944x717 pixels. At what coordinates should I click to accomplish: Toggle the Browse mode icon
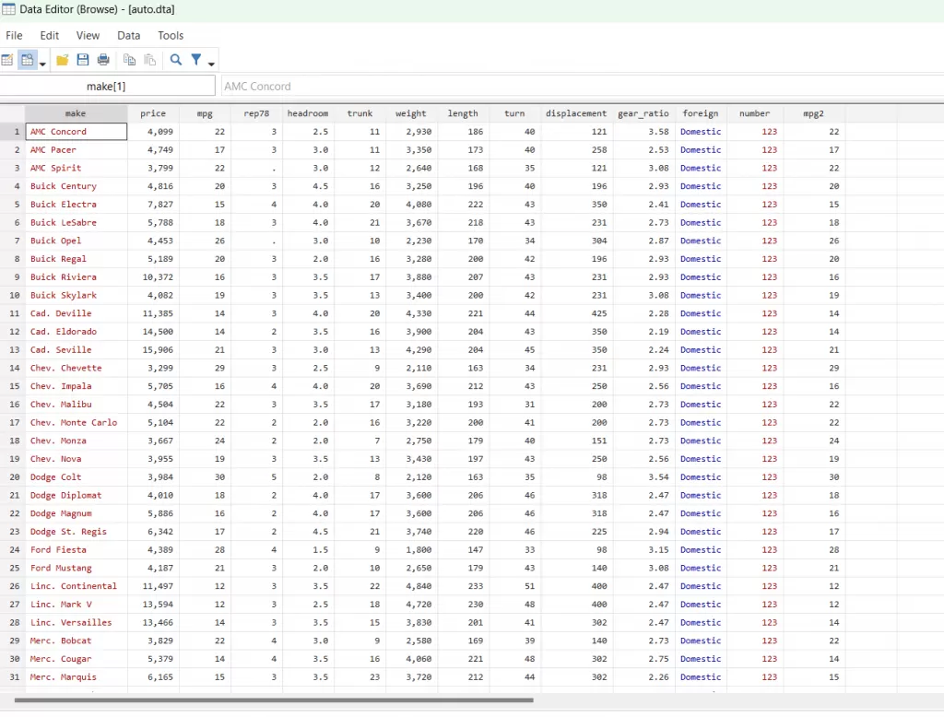tap(26, 60)
